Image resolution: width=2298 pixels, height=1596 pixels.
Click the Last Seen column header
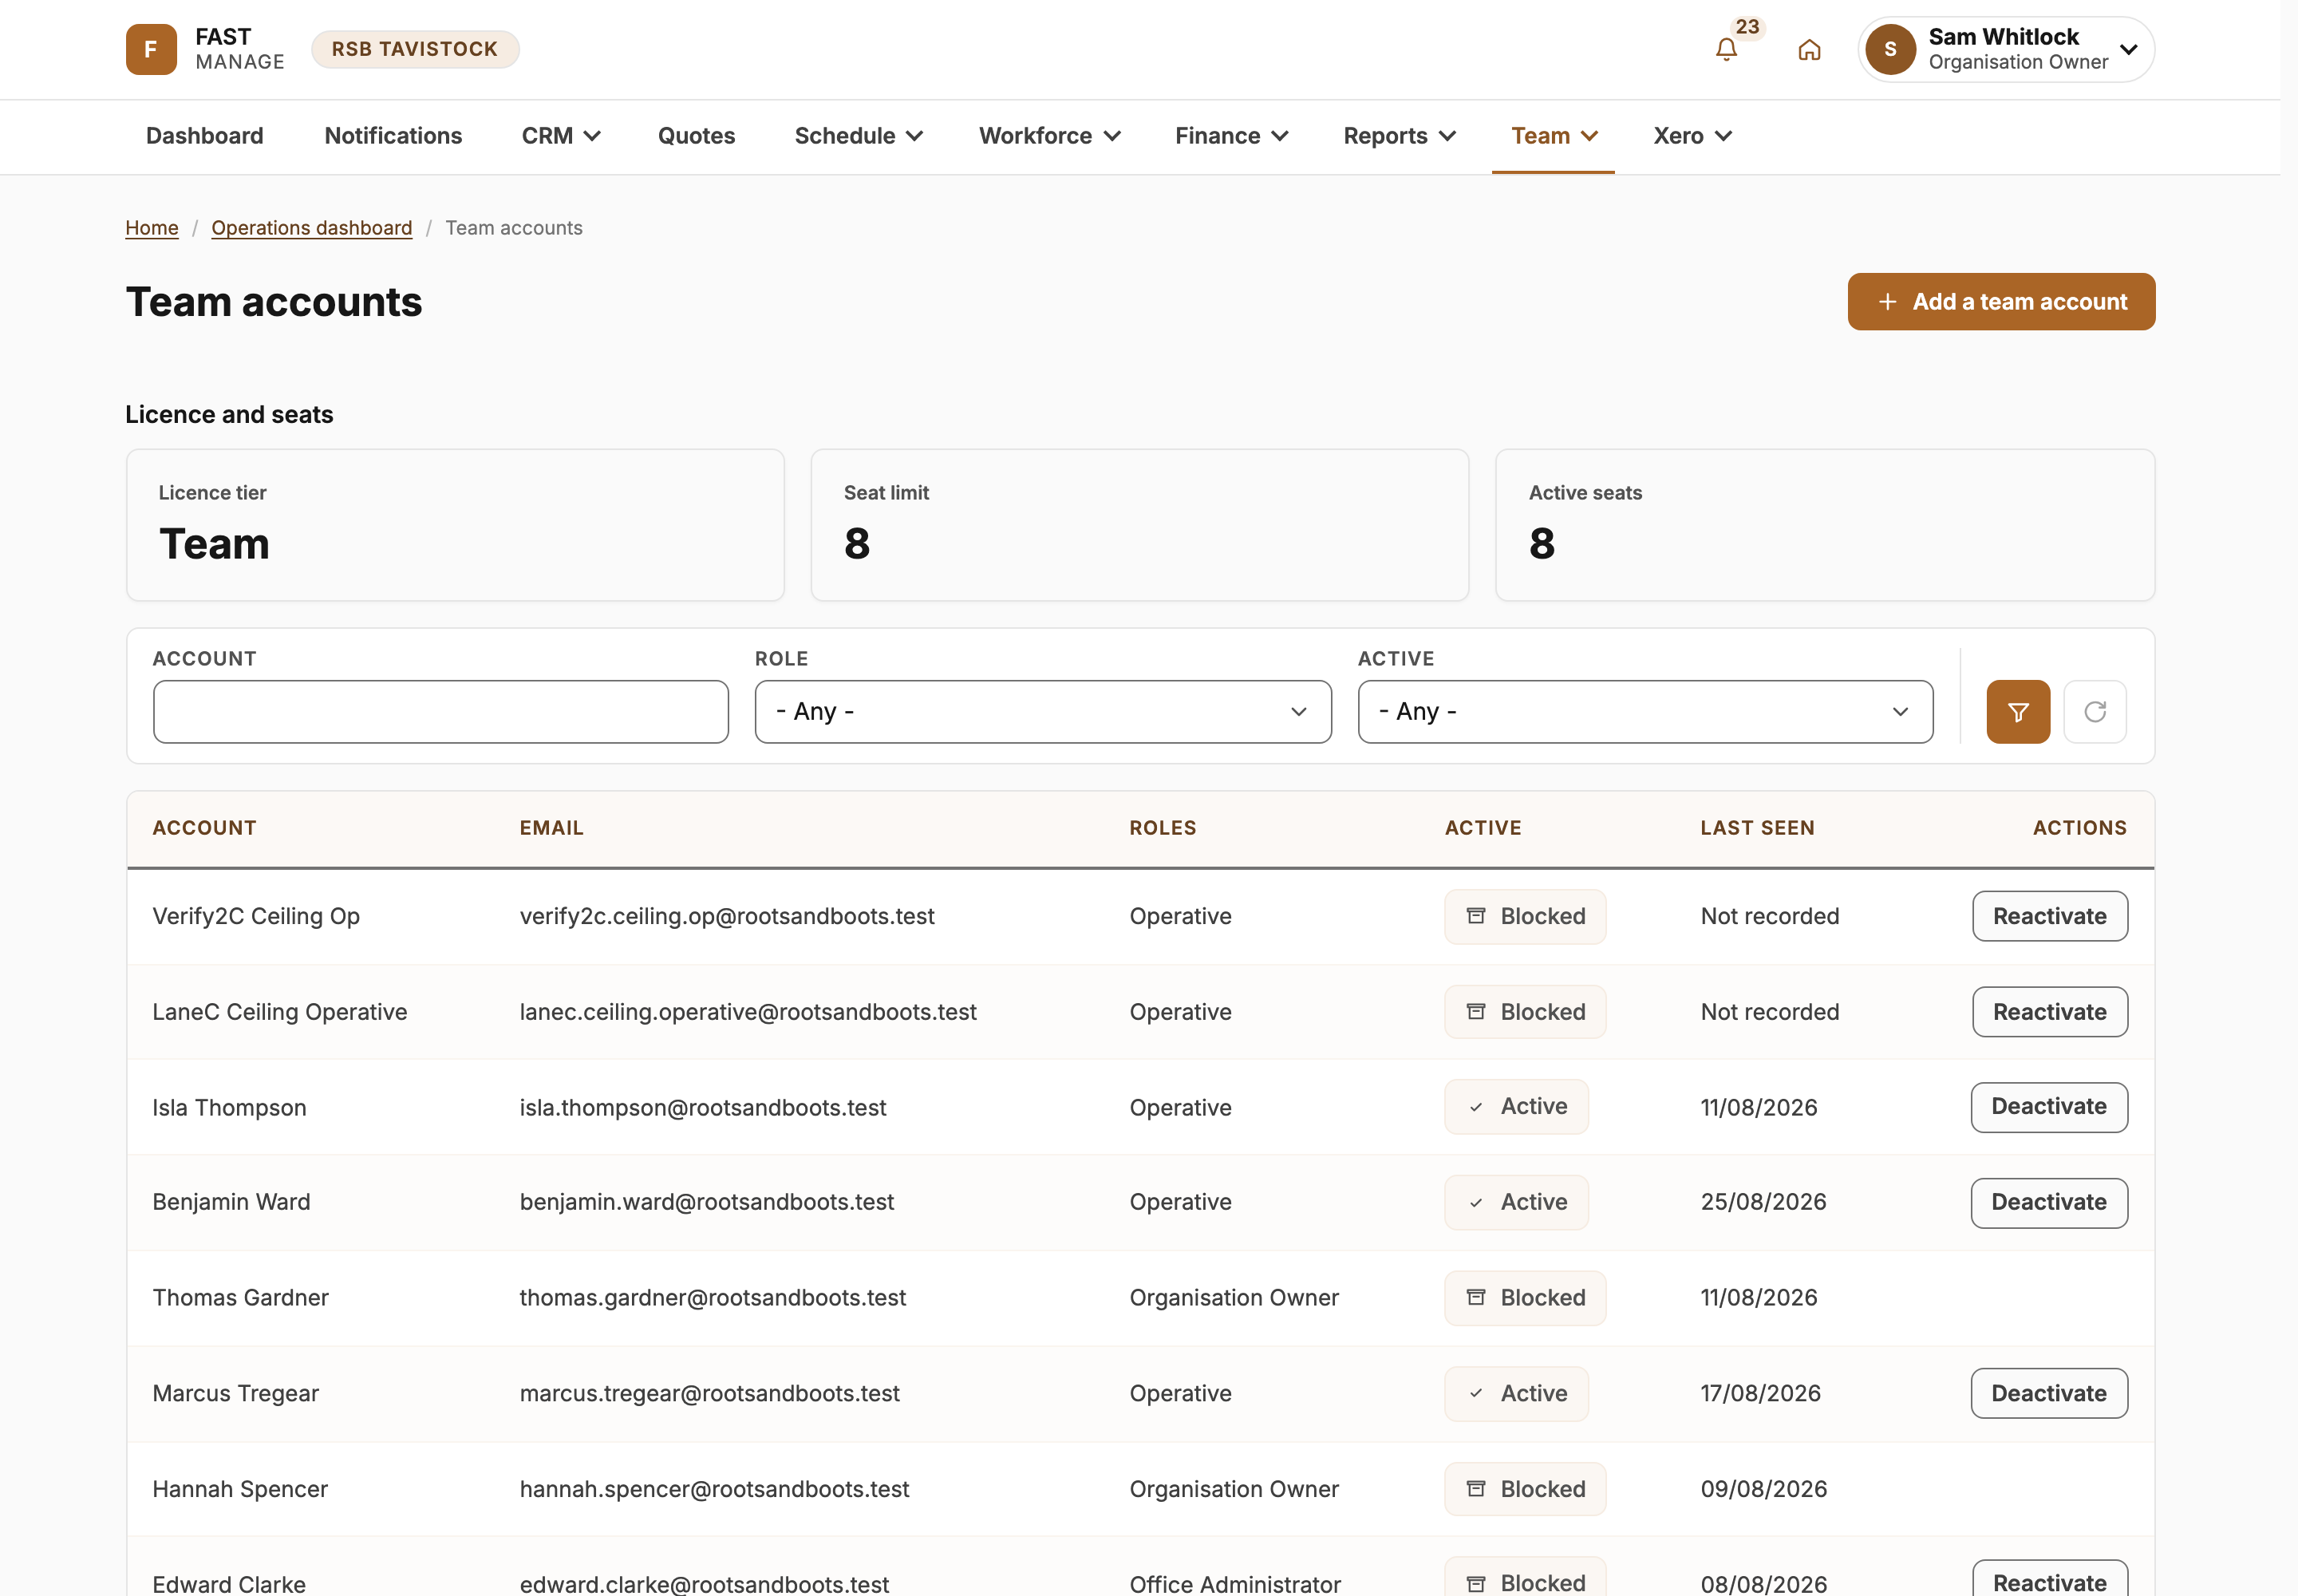click(x=1757, y=828)
